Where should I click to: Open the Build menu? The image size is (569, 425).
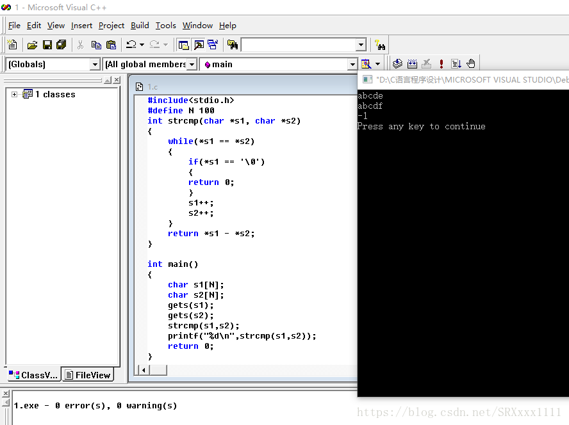[x=140, y=26]
